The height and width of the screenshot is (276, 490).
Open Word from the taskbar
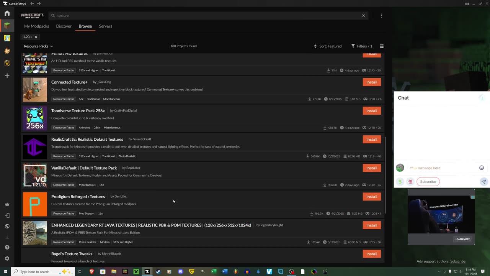click(x=225, y=272)
